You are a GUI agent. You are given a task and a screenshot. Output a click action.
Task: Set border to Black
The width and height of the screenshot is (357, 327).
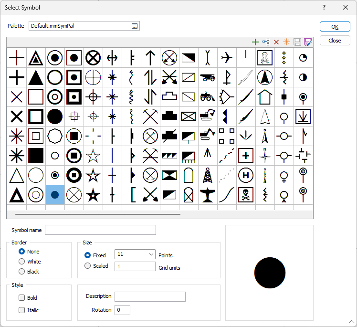21,272
